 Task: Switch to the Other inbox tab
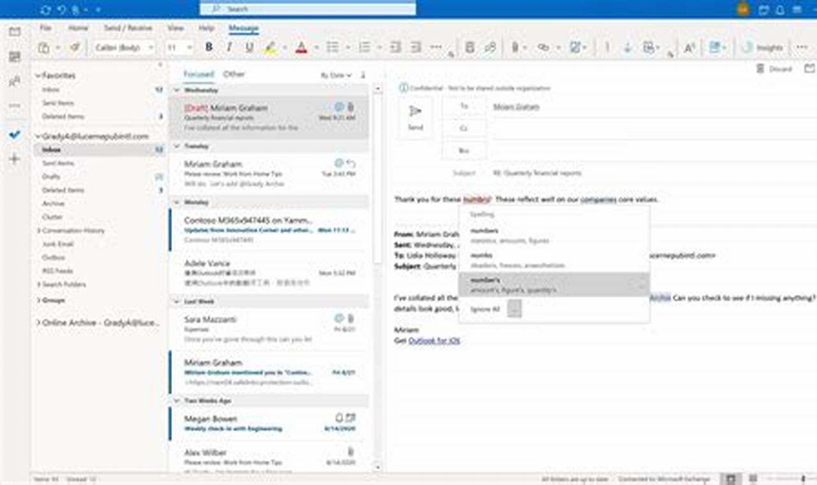click(x=234, y=74)
